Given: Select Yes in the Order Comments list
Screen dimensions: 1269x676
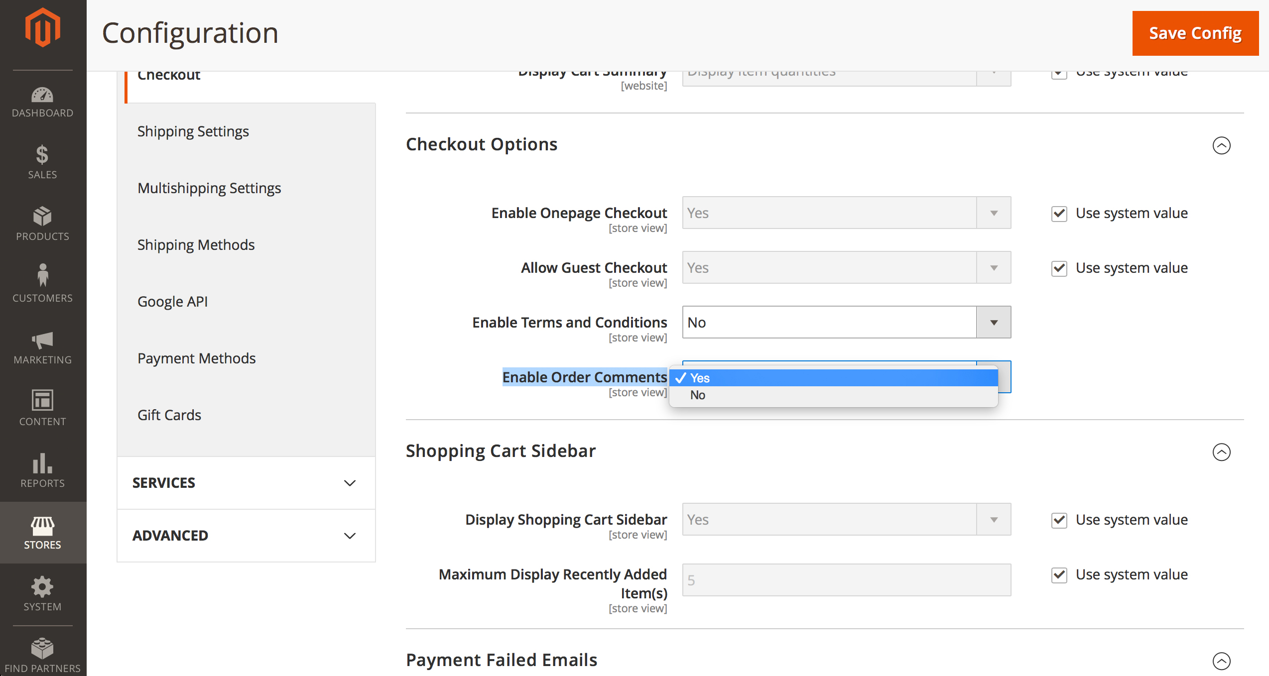Looking at the screenshot, I should [834, 378].
